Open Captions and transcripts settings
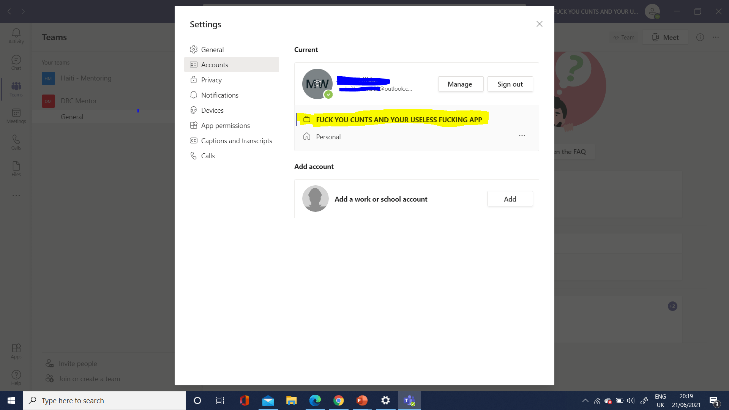 tap(232, 140)
